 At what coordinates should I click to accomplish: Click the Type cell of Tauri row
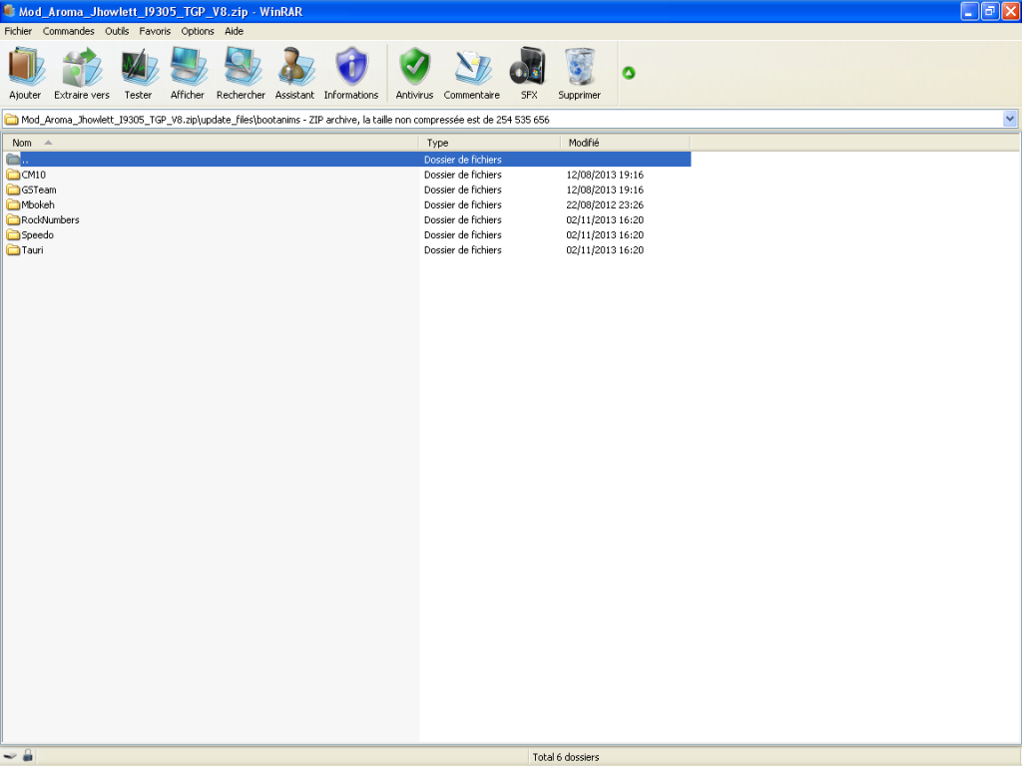coord(463,249)
